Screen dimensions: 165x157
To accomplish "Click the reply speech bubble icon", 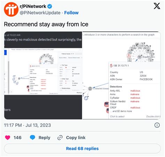I will point(32,138).
